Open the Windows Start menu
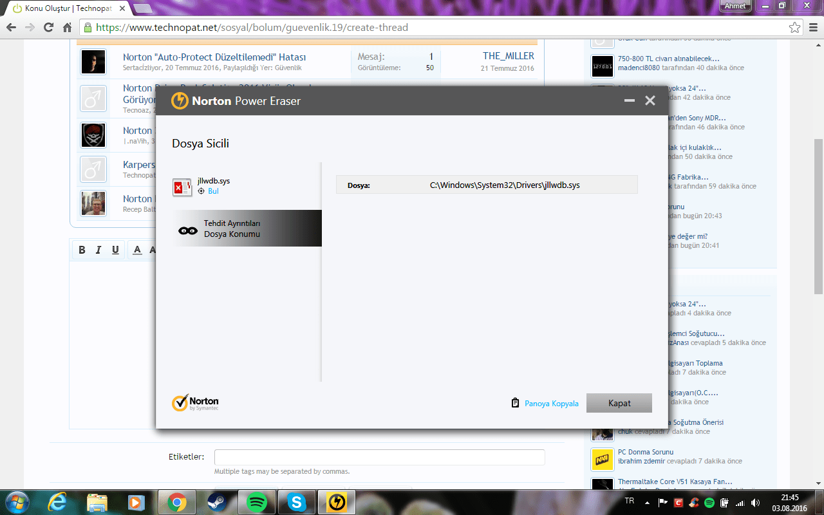Screen dimensions: 824x515 click(17, 501)
